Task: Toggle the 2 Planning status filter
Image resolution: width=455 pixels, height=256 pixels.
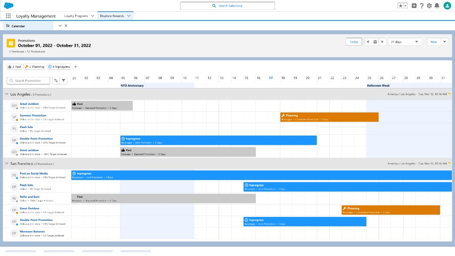Action: [x=35, y=67]
